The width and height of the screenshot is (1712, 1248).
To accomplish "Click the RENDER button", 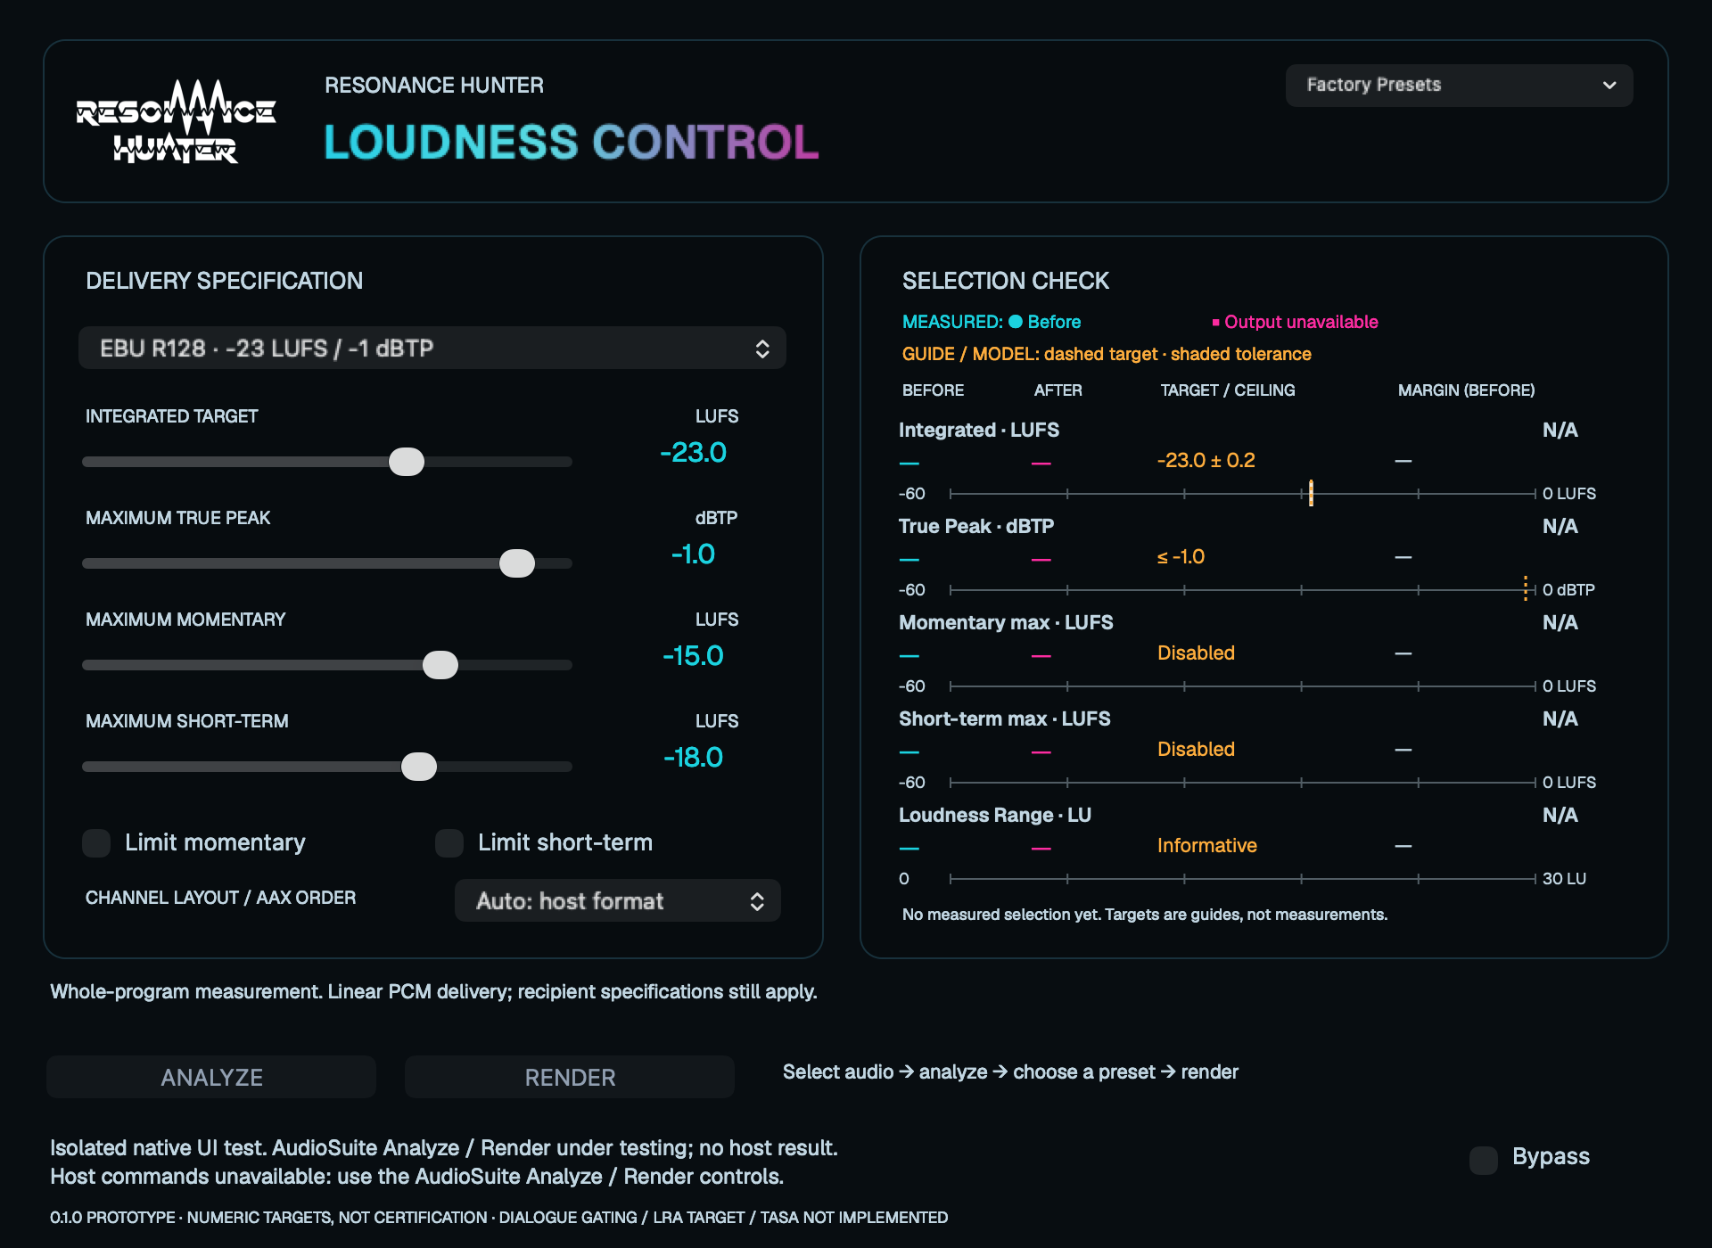I will click(x=570, y=1077).
